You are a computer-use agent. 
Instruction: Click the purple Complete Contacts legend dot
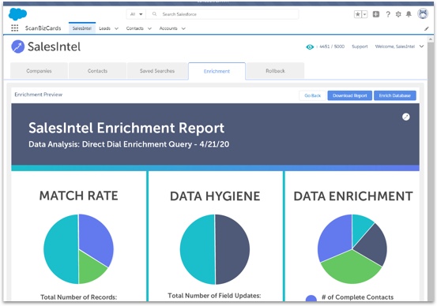(x=311, y=298)
